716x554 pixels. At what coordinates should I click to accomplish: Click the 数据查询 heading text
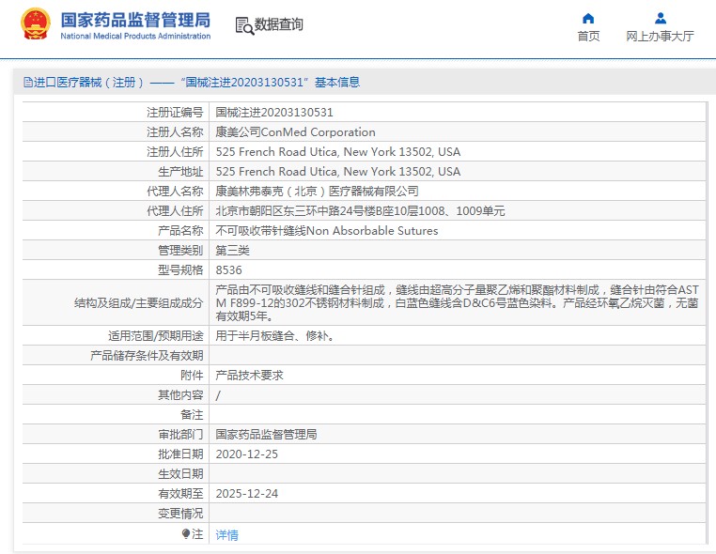pos(278,24)
